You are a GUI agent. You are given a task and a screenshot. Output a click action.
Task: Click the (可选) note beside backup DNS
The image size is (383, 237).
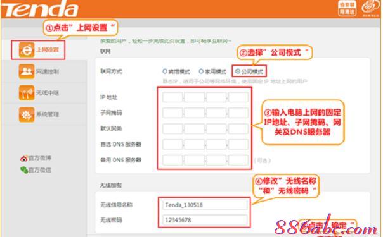263,161
